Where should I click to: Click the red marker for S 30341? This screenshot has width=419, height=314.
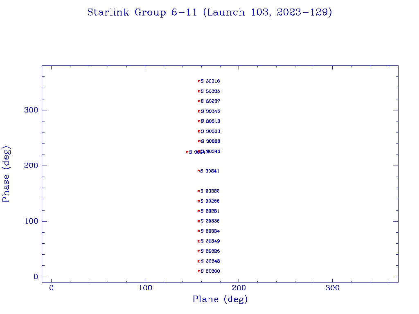198,171
